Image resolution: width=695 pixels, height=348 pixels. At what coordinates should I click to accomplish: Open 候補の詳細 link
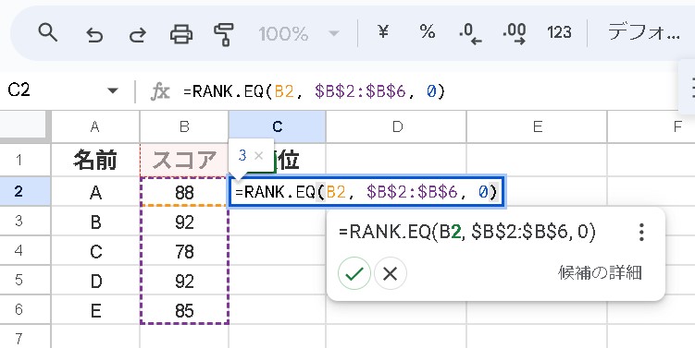(x=600, y=273)
